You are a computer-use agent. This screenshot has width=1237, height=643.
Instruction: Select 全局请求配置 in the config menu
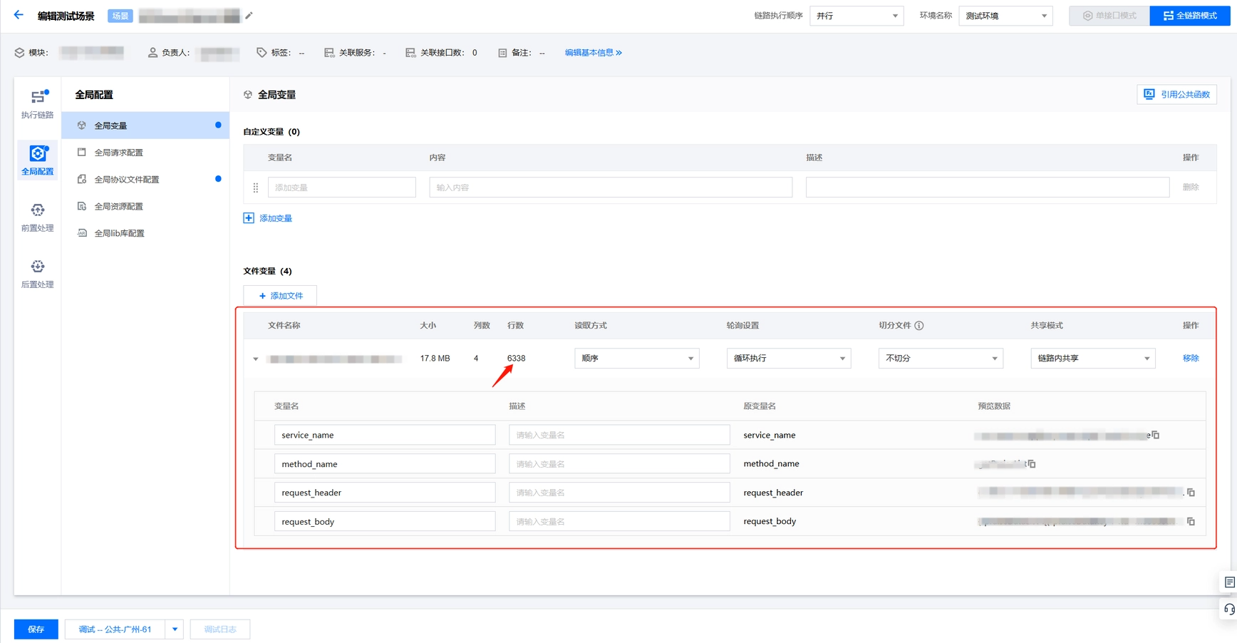point(145,153)
